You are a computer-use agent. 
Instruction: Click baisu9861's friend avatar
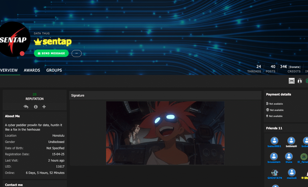point(274,141)
